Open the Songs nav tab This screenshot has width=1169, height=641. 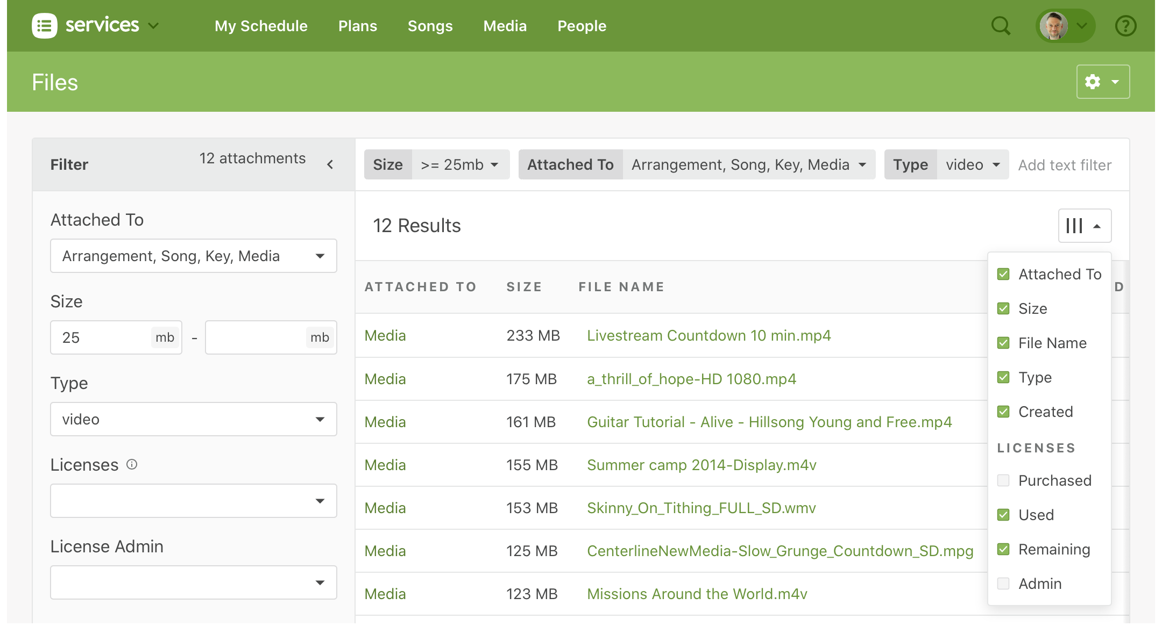click(x=430, y=26)
